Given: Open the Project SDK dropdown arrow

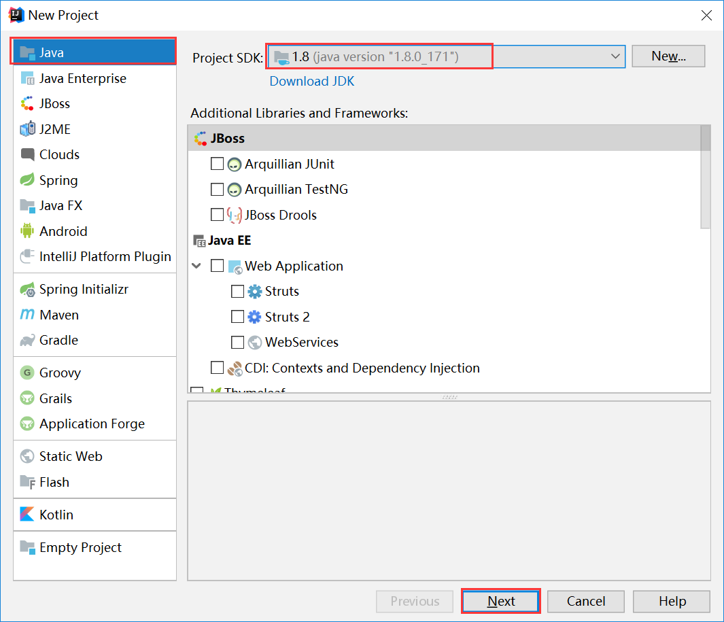Looking at the screenshot, I should pos(615,56).
